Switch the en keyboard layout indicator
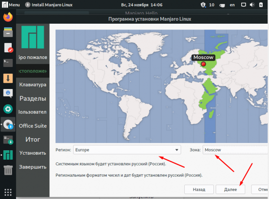Screen dimensions: 269x199 coord(232,5)
